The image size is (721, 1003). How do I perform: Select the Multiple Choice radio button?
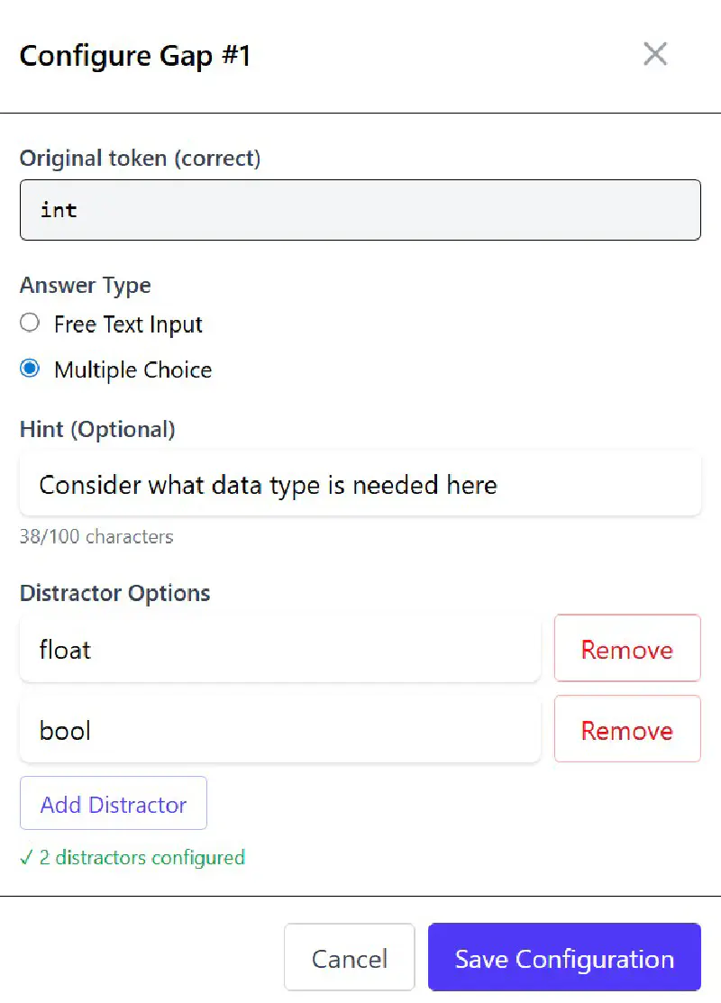tap(28, 369)
